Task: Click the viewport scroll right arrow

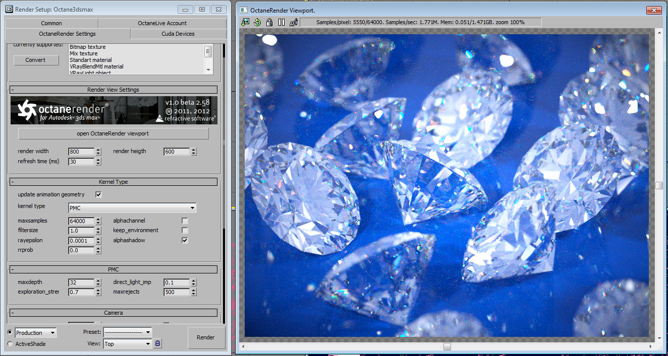Action: 651,346
